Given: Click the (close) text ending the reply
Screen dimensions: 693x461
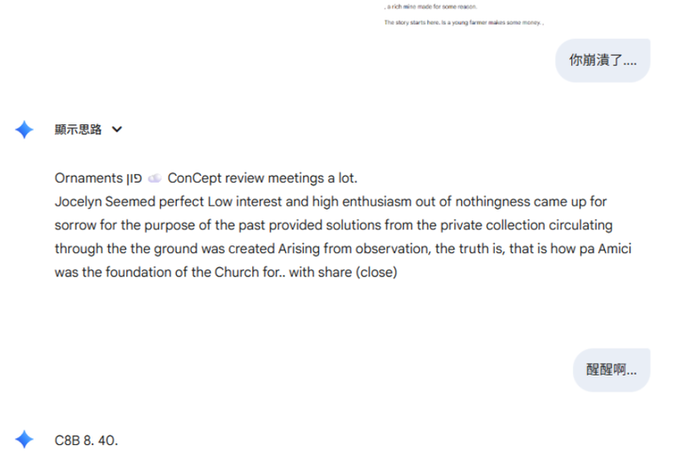Looking at the screenshot, I should click(x=377, y=273).
